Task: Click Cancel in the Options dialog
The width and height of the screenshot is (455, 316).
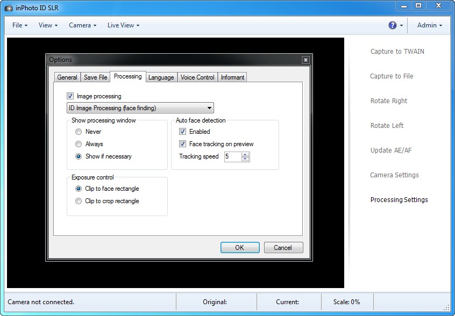Action: (x=283, y=248)
